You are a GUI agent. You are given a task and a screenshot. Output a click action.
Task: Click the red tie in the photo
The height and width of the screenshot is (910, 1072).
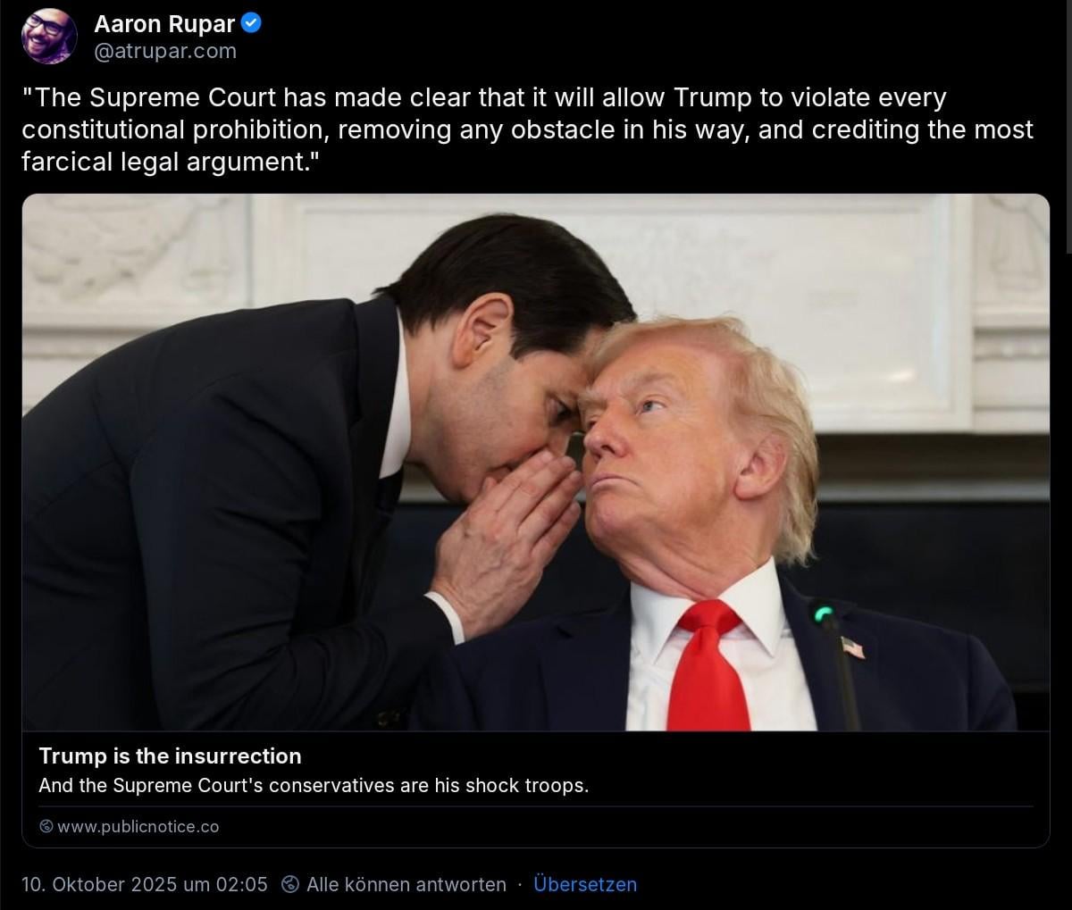(708, 665)
